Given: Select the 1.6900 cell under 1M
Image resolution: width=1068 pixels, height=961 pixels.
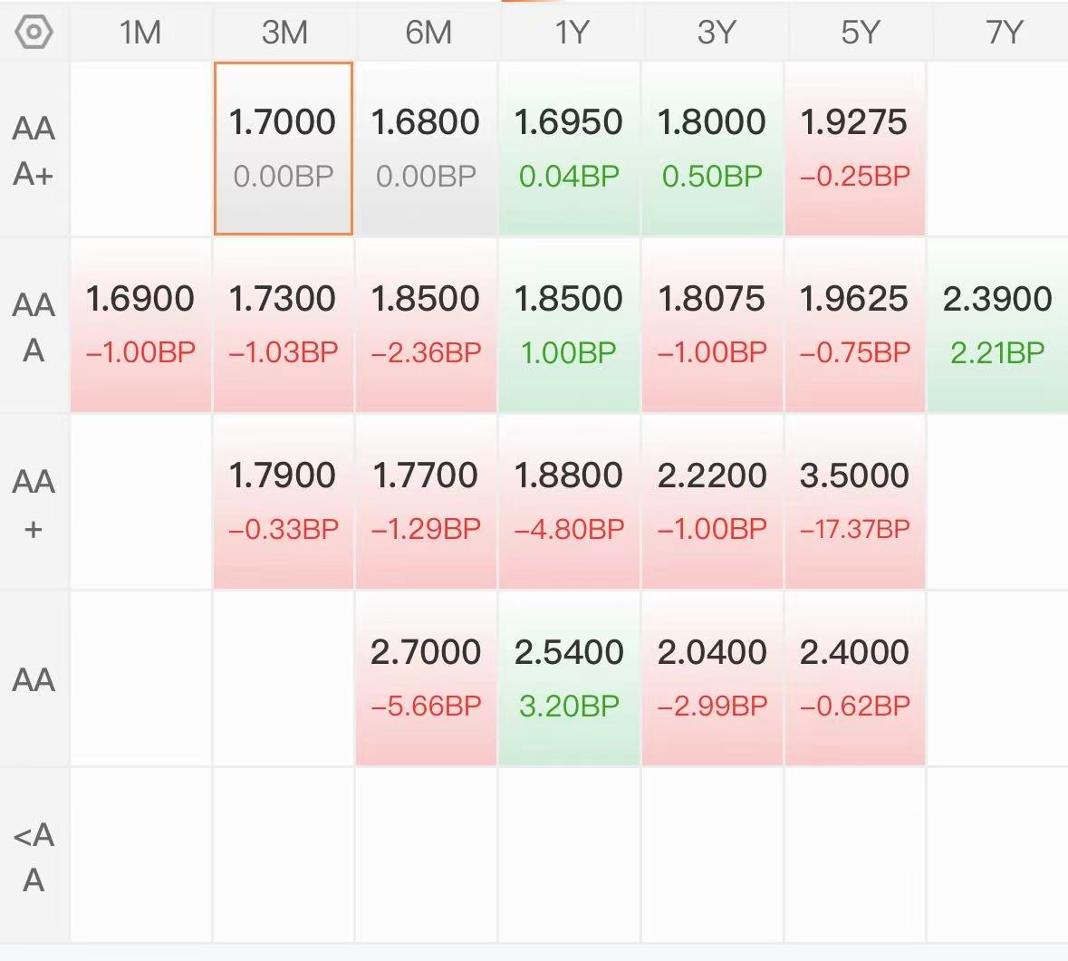Looking at the screenshot, I should click(x=140, y=325).
